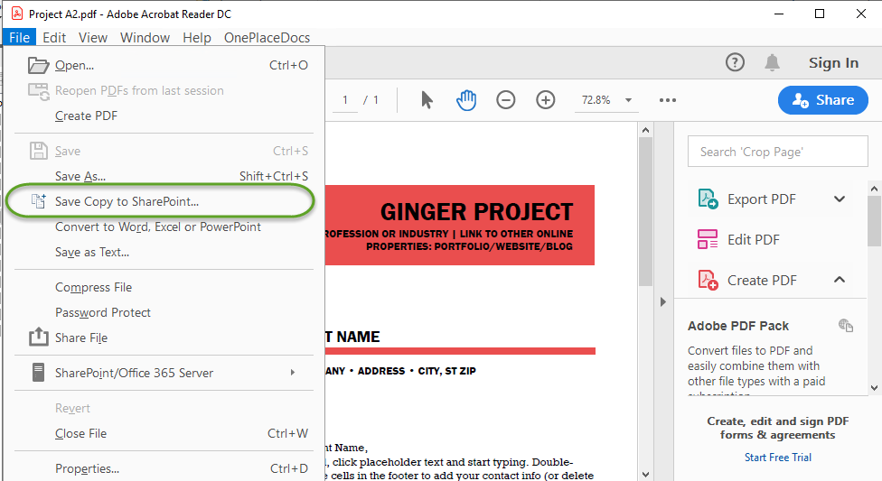The width and height of the screenshot is (882, 481).
Task: Expand SharePoint/Office 365 Server submenu arrow
Action: tap(293, 373)
